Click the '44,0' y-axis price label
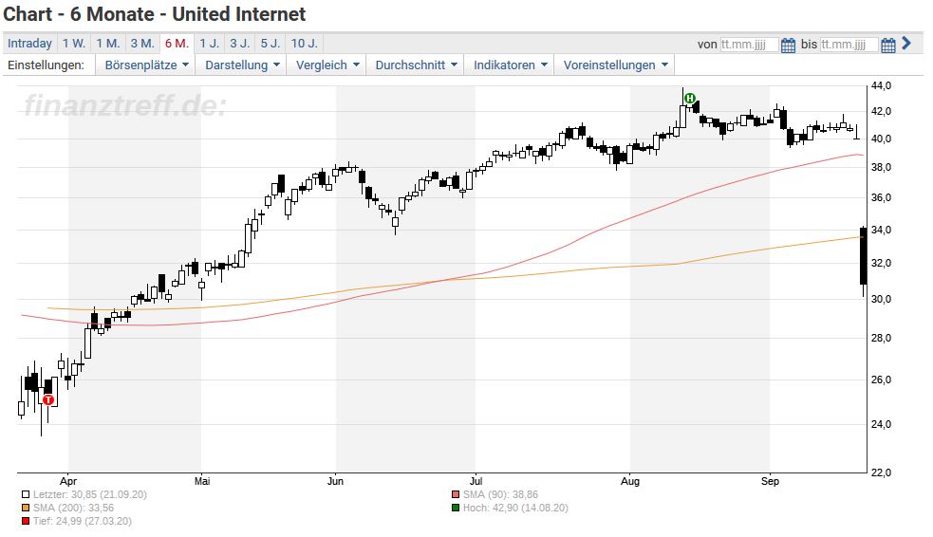This screenshot has width=933, height=537. 881,85
